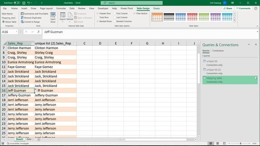The height and width of the screenshot is (146, 260).
Task: Open the Customize Quick Access Toolbar dropdown
Action: [41, 3]
